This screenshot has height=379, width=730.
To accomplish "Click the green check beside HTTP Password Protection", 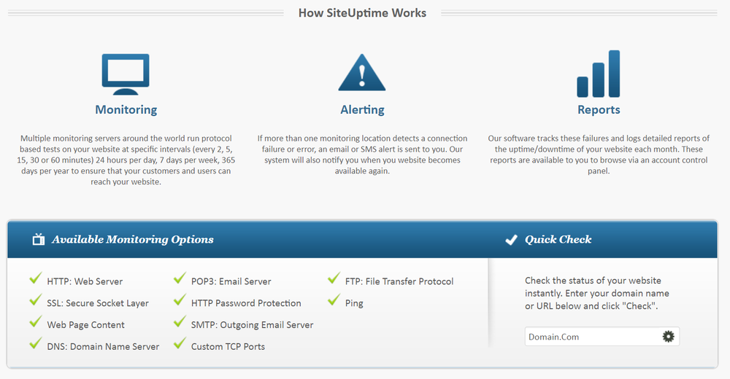I will (180, 300).
